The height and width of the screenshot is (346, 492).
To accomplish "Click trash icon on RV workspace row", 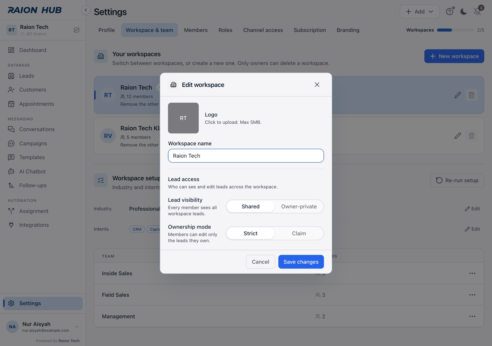I will [x=471, y=136].
